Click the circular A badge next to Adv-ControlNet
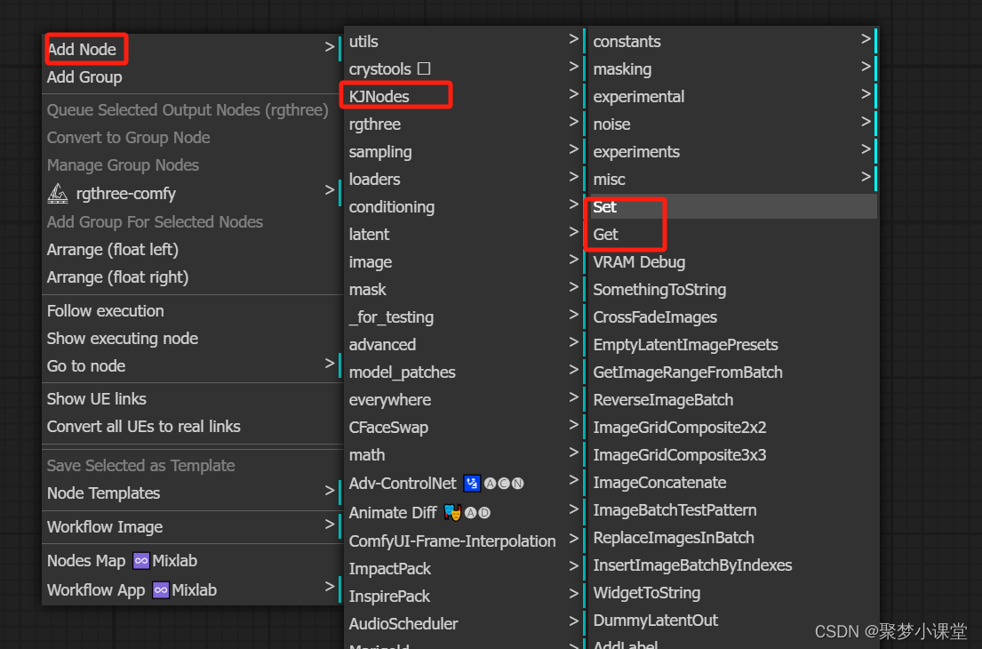The width and height of the screenshot is (982, 649). [x=490, y=483]
